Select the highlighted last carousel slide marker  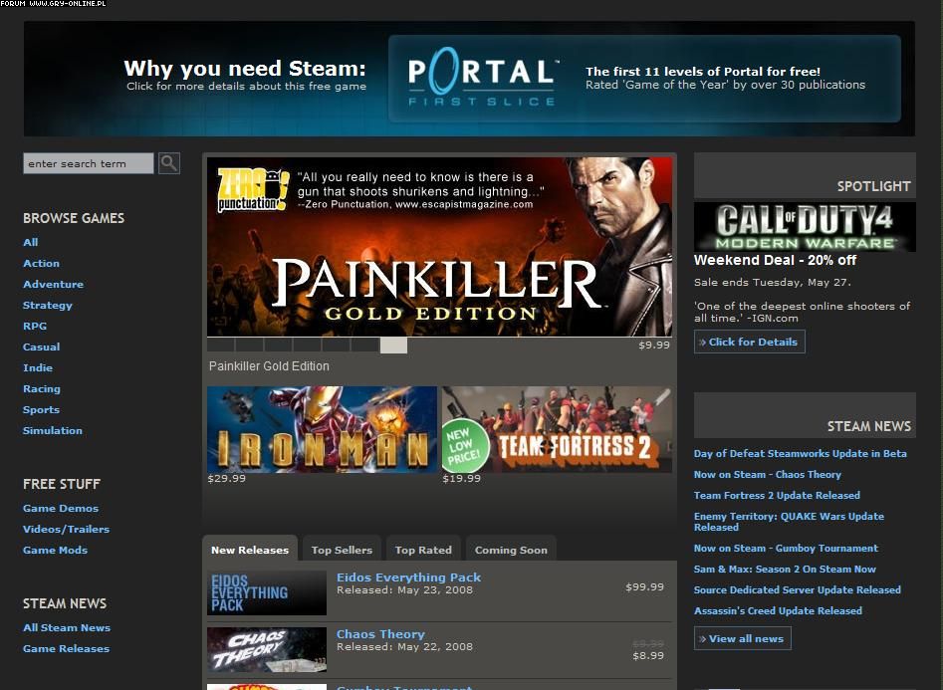[394, 345]
